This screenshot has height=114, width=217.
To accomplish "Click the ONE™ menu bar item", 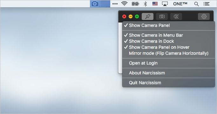I will [x=180, y=4].
